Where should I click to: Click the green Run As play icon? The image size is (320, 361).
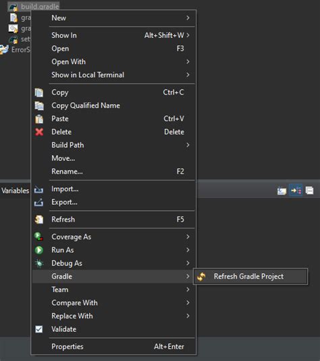[39, 250]
